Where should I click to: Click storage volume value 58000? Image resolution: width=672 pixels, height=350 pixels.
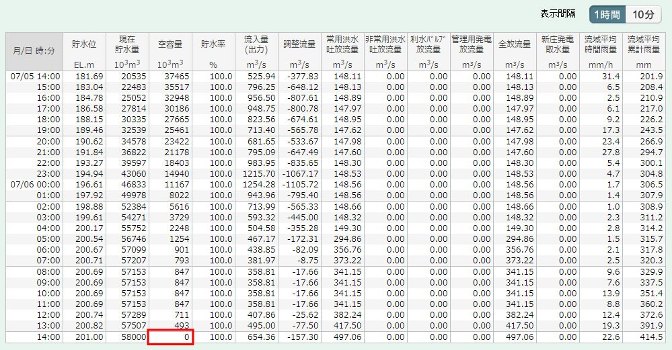point(134,337)
